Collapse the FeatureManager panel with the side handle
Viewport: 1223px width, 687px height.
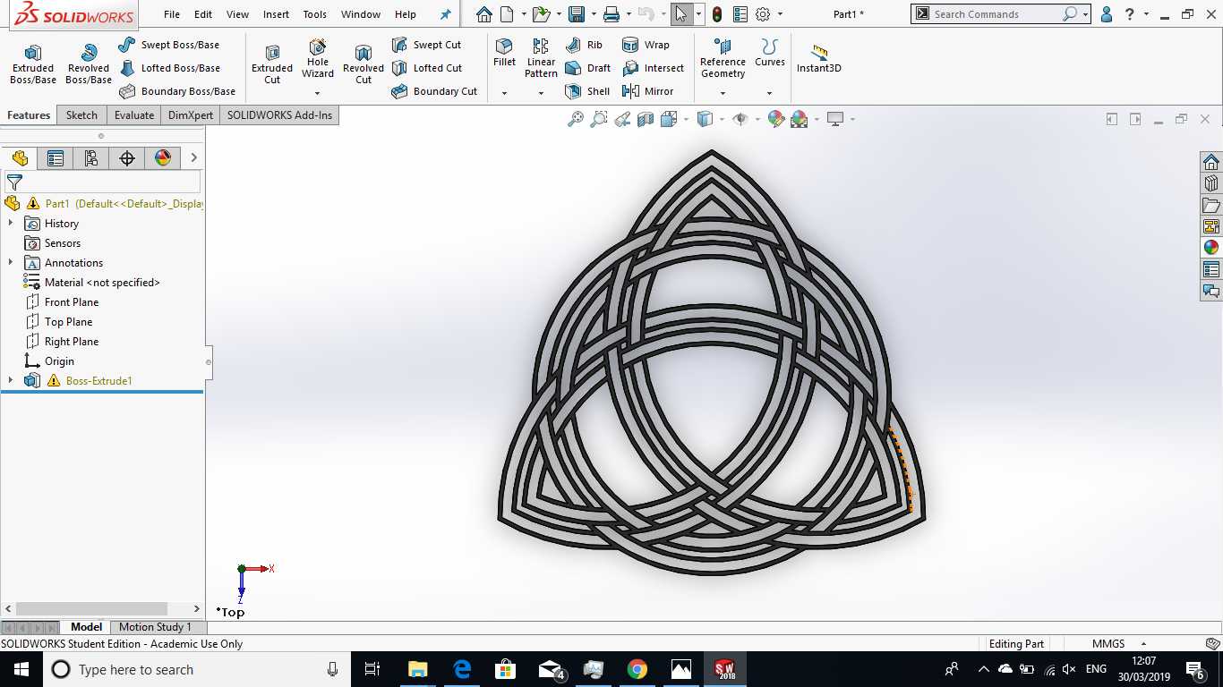tap(209, 362)
